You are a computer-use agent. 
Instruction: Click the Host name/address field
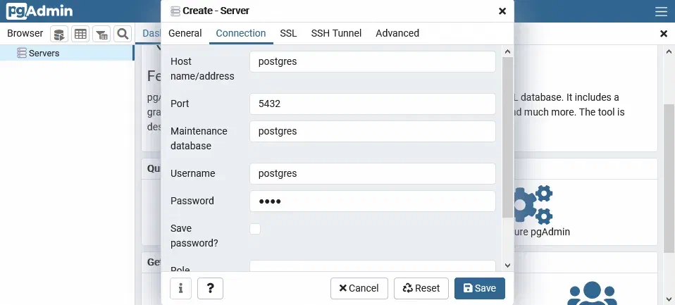point(372,61)
